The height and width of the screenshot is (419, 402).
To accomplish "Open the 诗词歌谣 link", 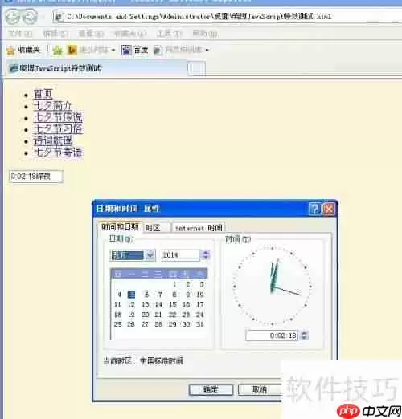I will coord(52,140).
